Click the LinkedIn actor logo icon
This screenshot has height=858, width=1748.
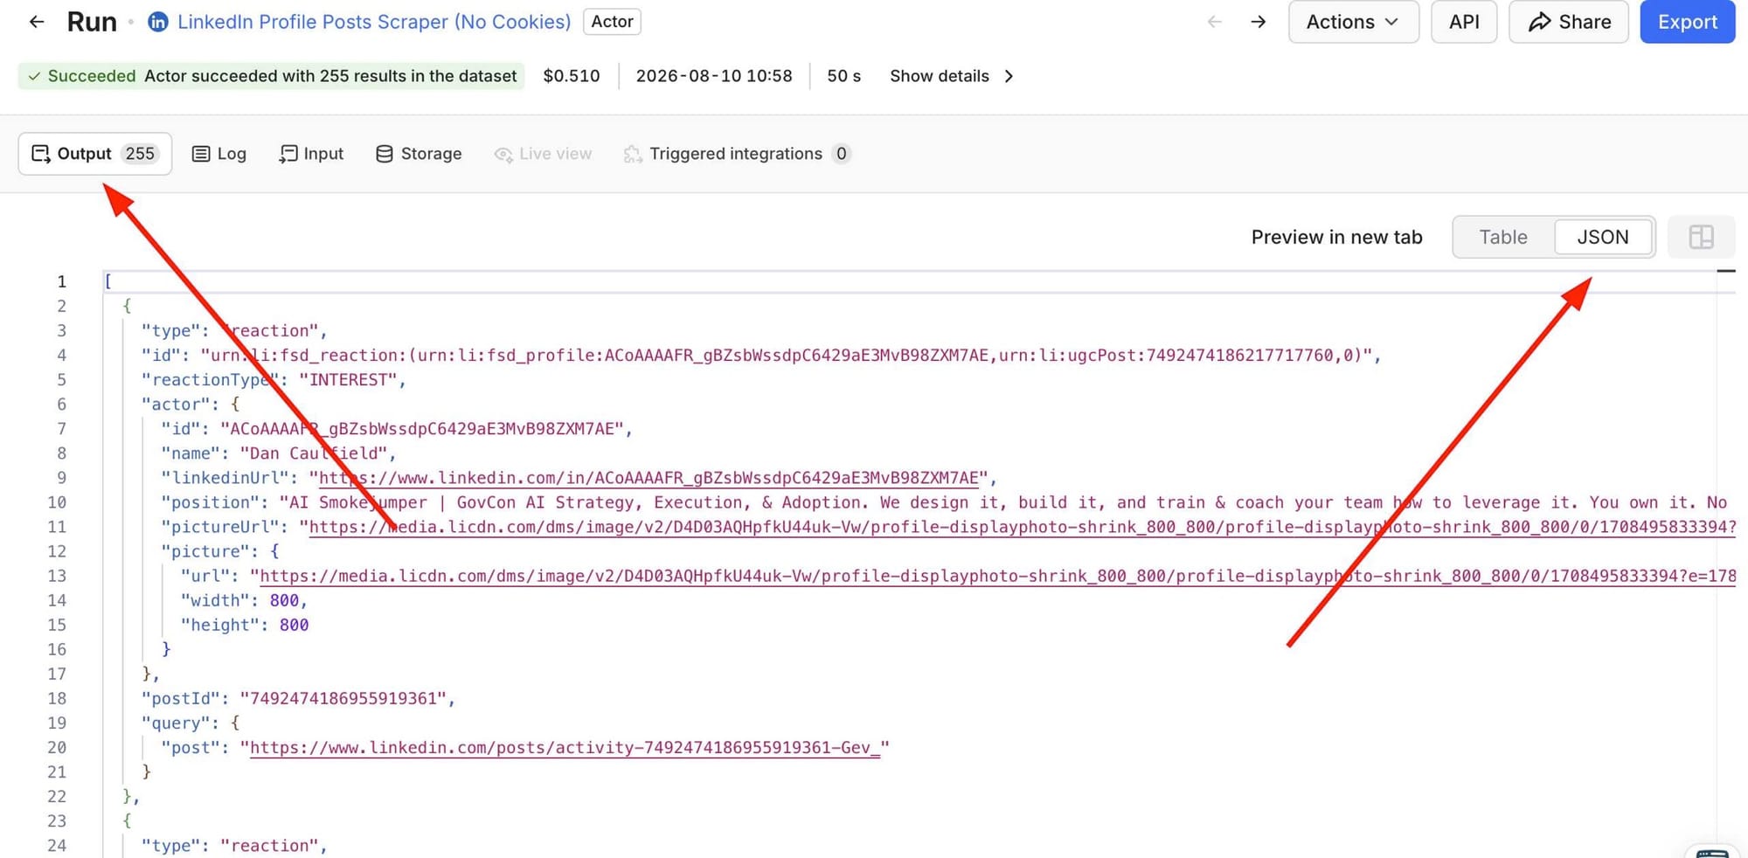coord(158,22)
